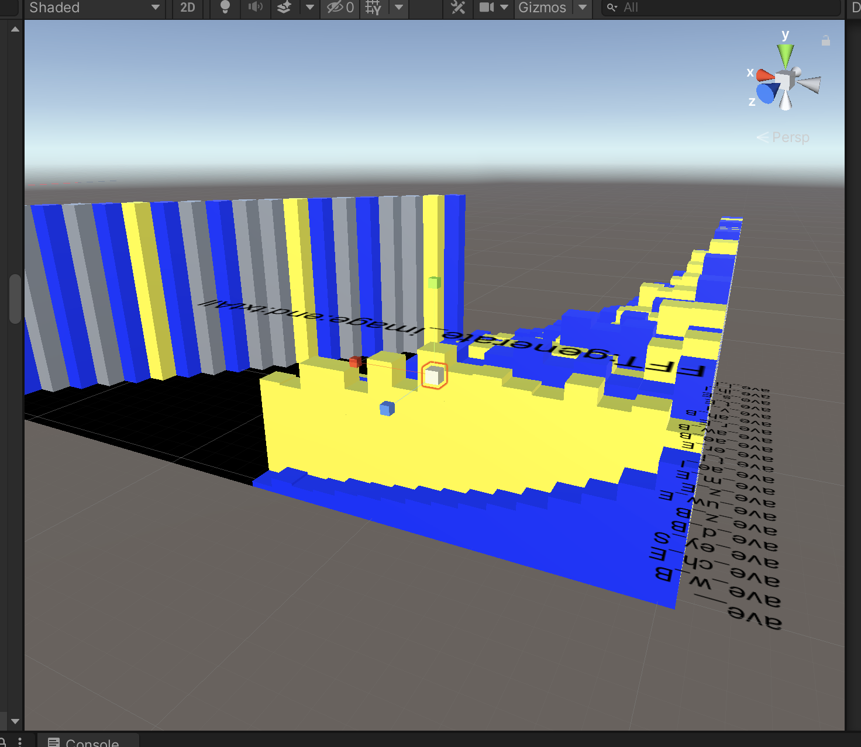
Task: Click the blue Z axis gizmo cone
Action: 767,94
